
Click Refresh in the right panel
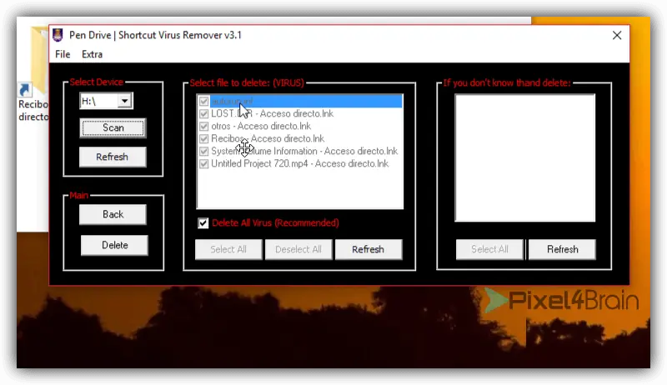[562, 249]
